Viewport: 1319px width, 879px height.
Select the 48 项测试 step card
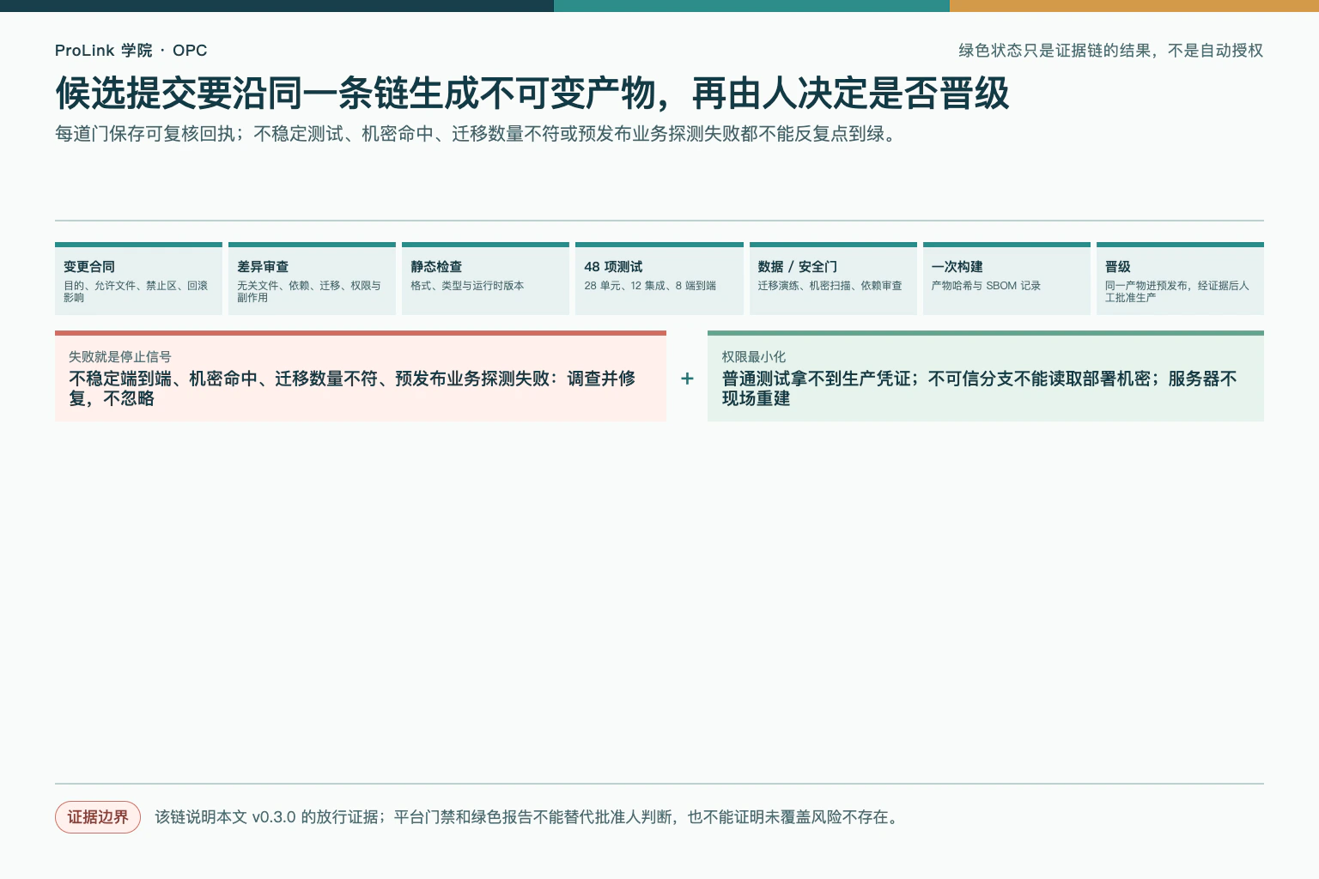[659, 278]
